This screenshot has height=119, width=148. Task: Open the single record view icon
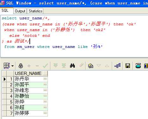point(91,66)
